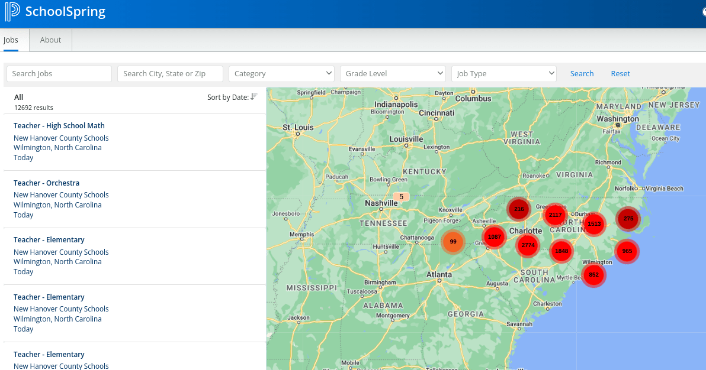Screen dimensions: 706x370
Task: Open the 2774 jobs map cluster
Action: click(x=528, y=245)
